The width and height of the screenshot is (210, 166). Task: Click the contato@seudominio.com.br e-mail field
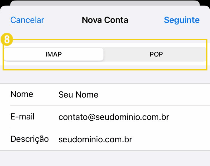[x=114, y=117]
